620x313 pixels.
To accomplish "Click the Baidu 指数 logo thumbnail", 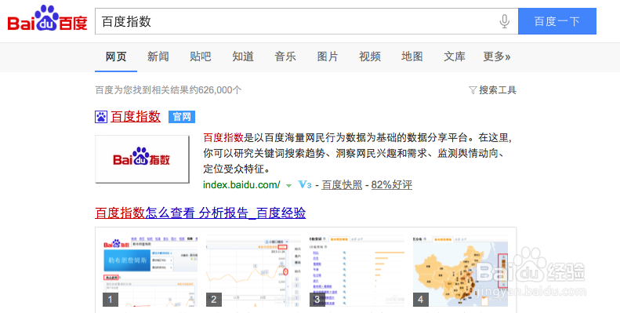I will [x=142, y=159].
